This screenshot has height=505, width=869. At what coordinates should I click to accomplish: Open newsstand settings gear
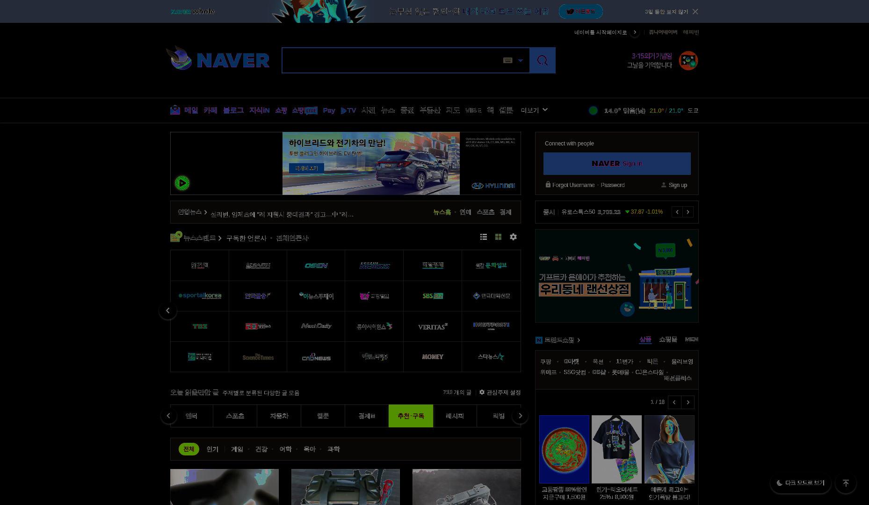click(513, 237)
